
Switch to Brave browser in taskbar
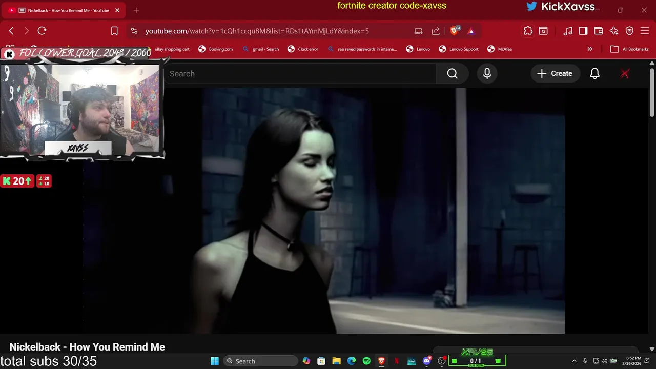point(381,361)
